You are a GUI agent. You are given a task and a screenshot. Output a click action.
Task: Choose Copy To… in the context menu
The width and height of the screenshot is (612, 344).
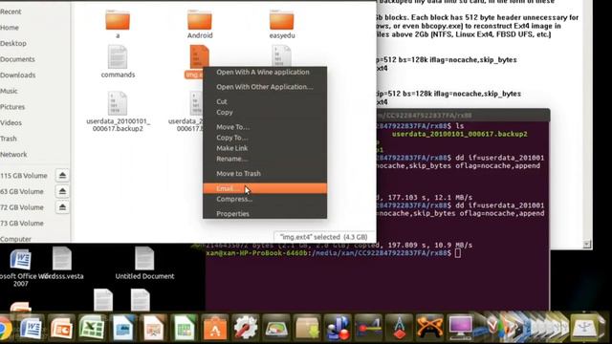click(x=265, y=138)
